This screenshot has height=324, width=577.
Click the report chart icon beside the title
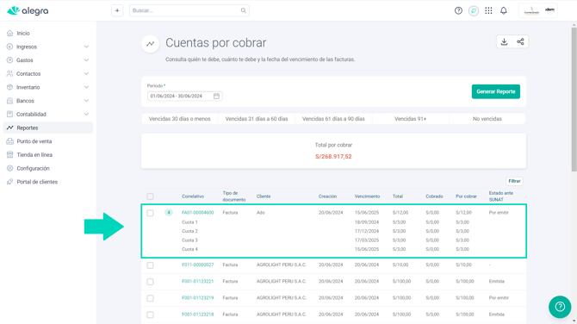[150, 44]
